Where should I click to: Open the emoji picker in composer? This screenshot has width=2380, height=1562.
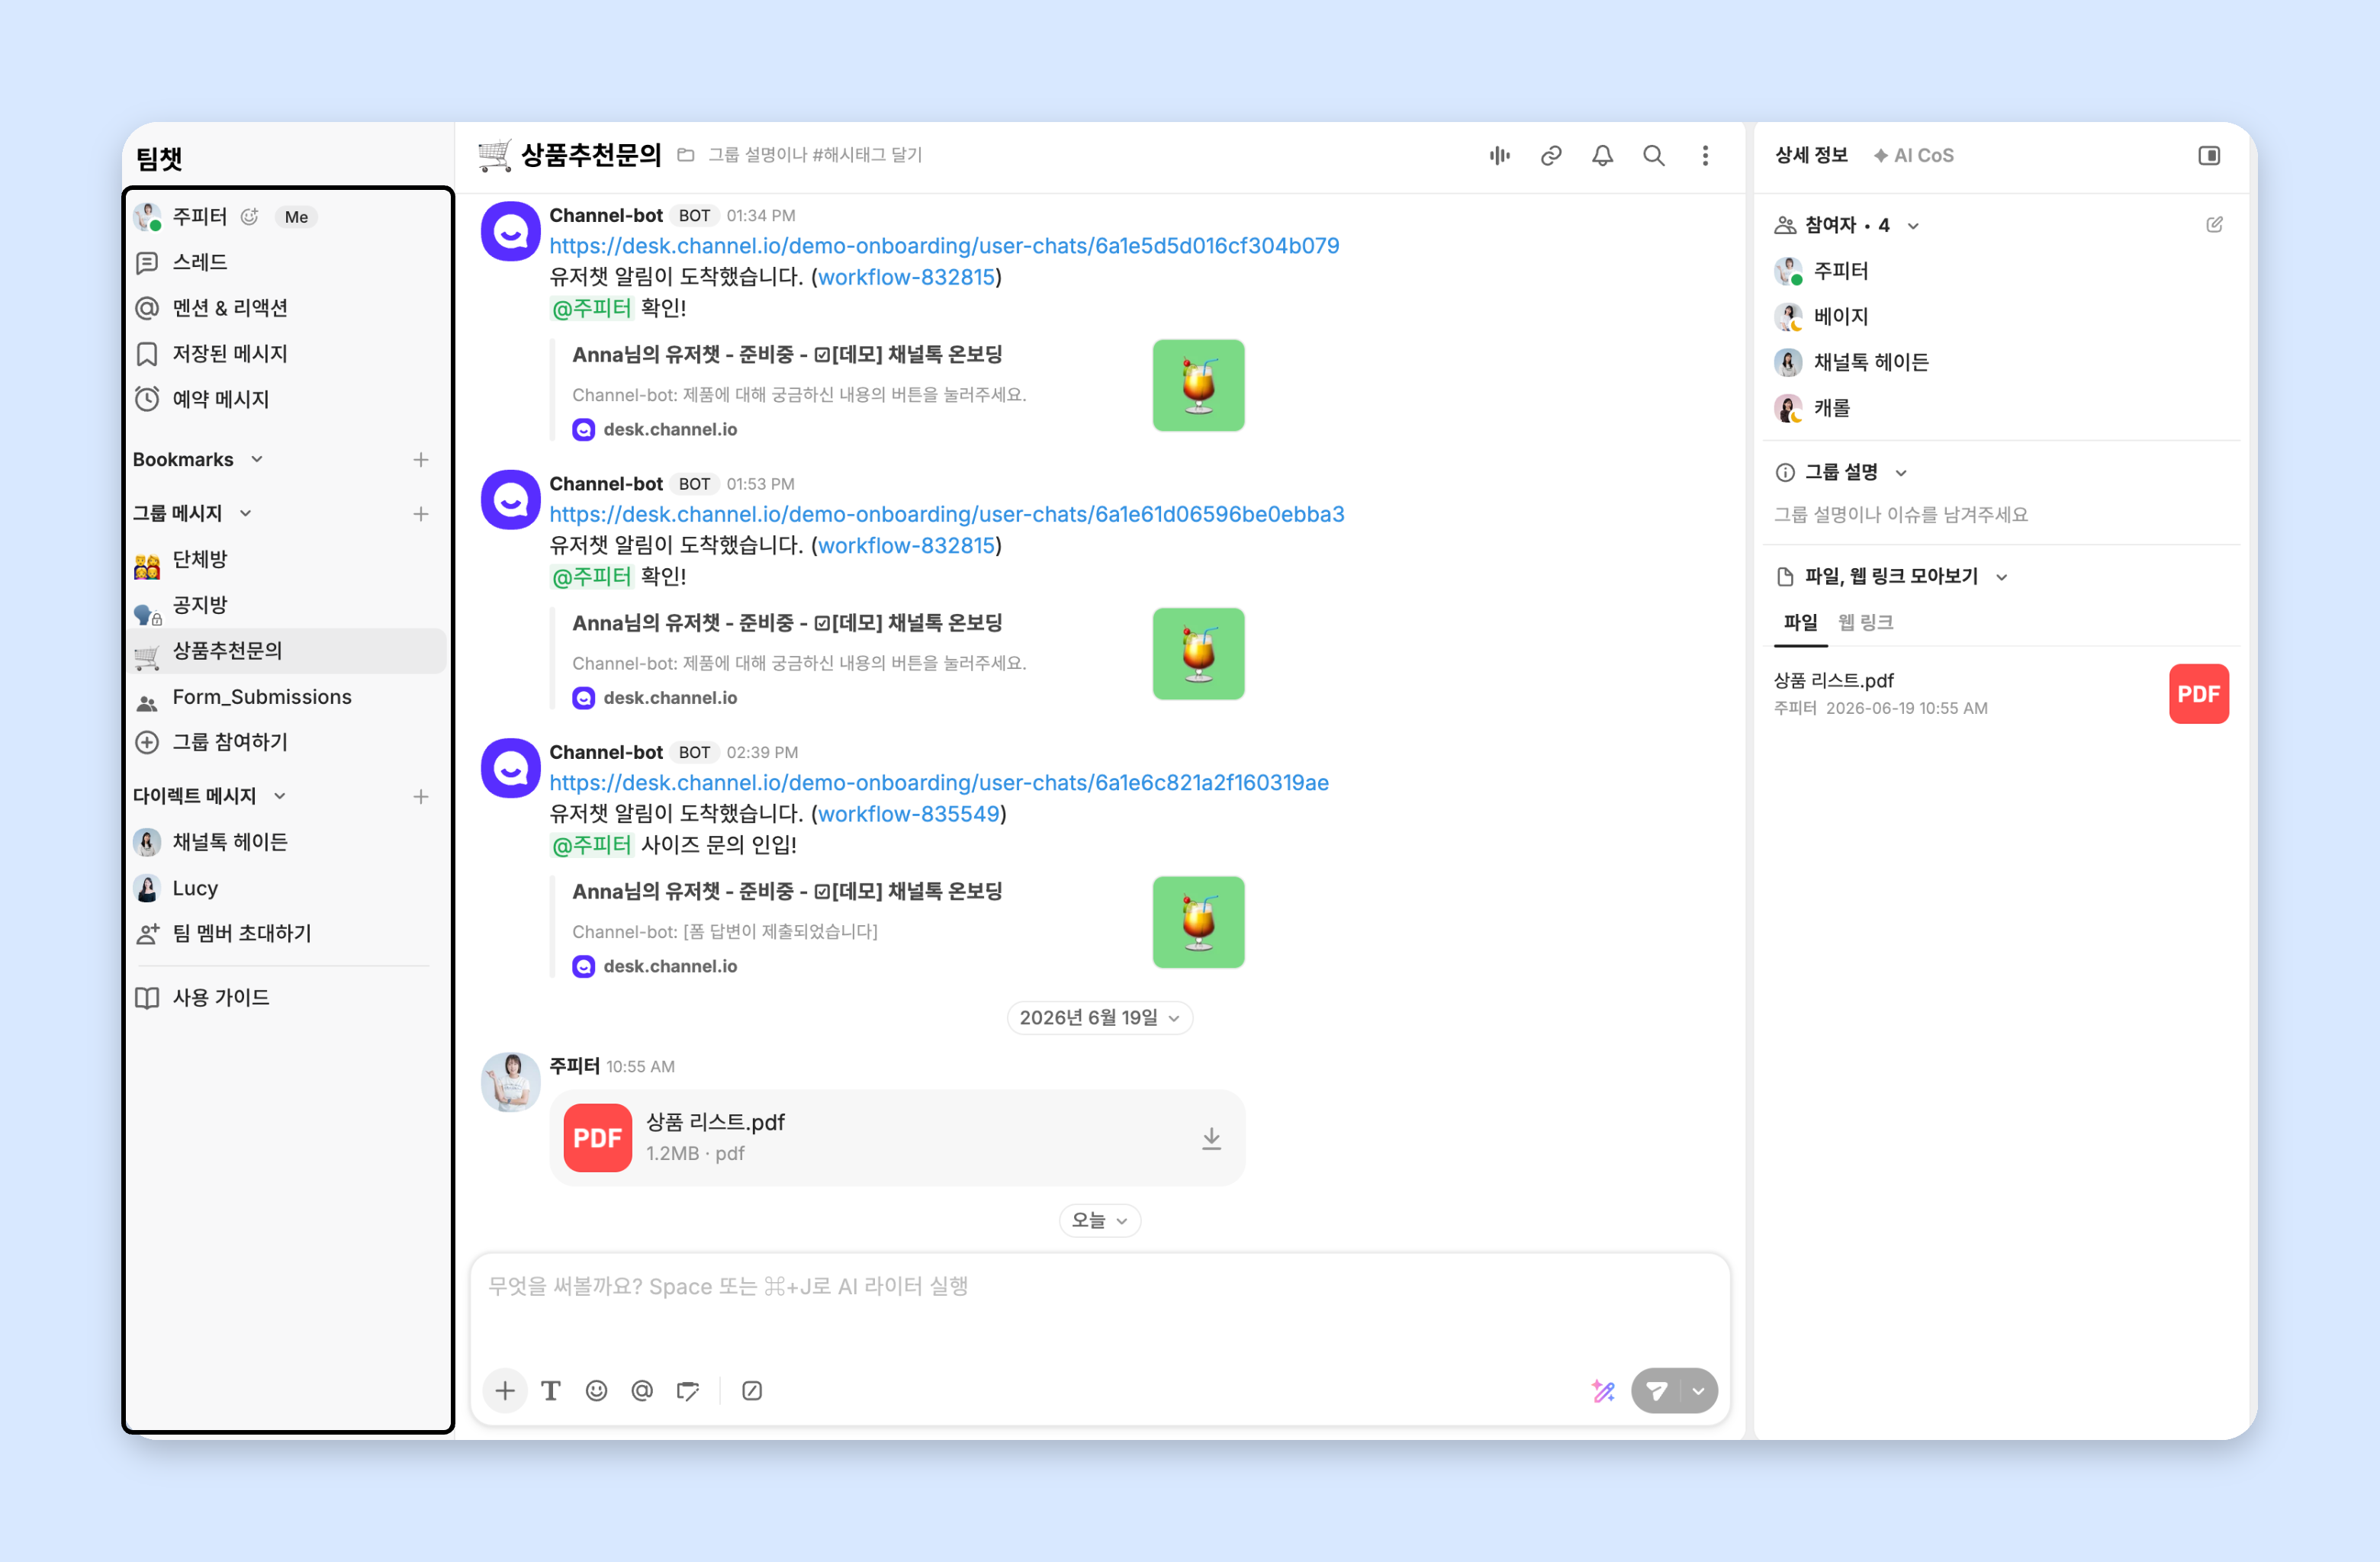click(597, 1391)
